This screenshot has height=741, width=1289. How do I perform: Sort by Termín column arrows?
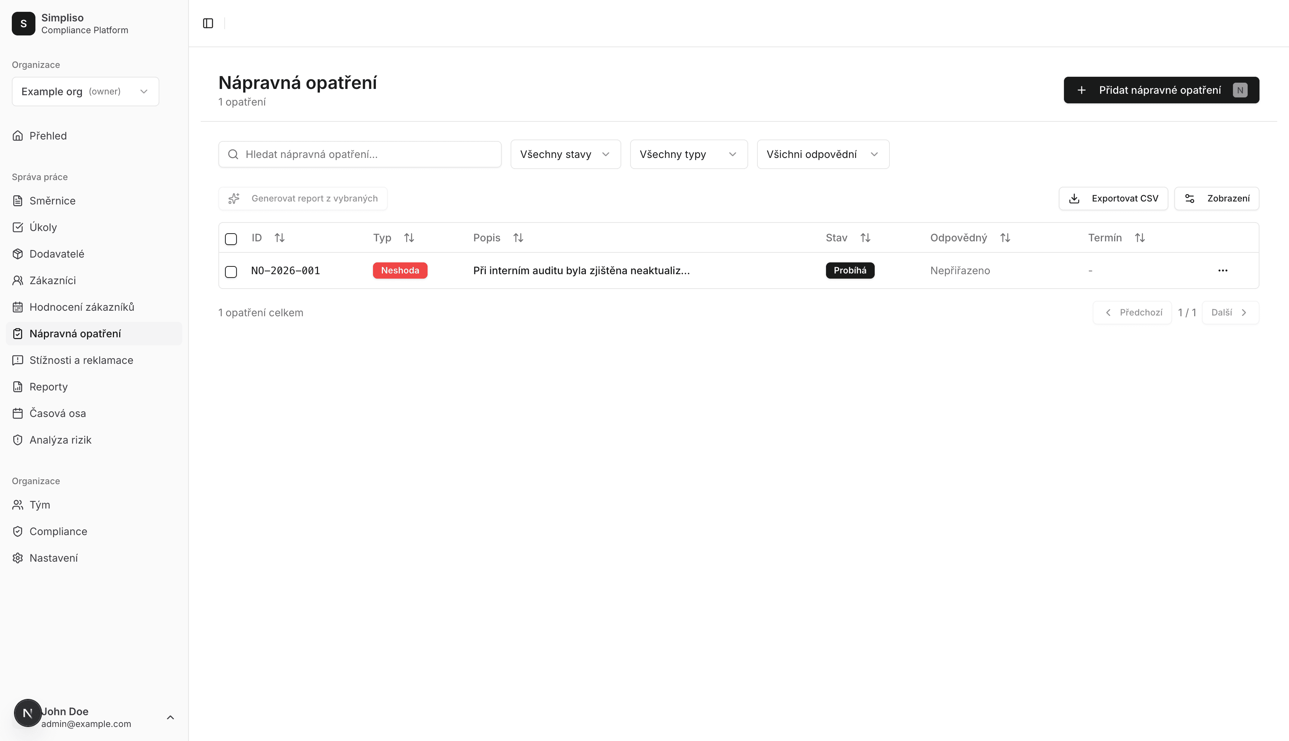(x=1140, y=238)
